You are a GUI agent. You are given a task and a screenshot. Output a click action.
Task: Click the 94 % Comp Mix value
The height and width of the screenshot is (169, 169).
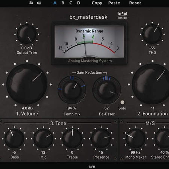pos(72,108)
